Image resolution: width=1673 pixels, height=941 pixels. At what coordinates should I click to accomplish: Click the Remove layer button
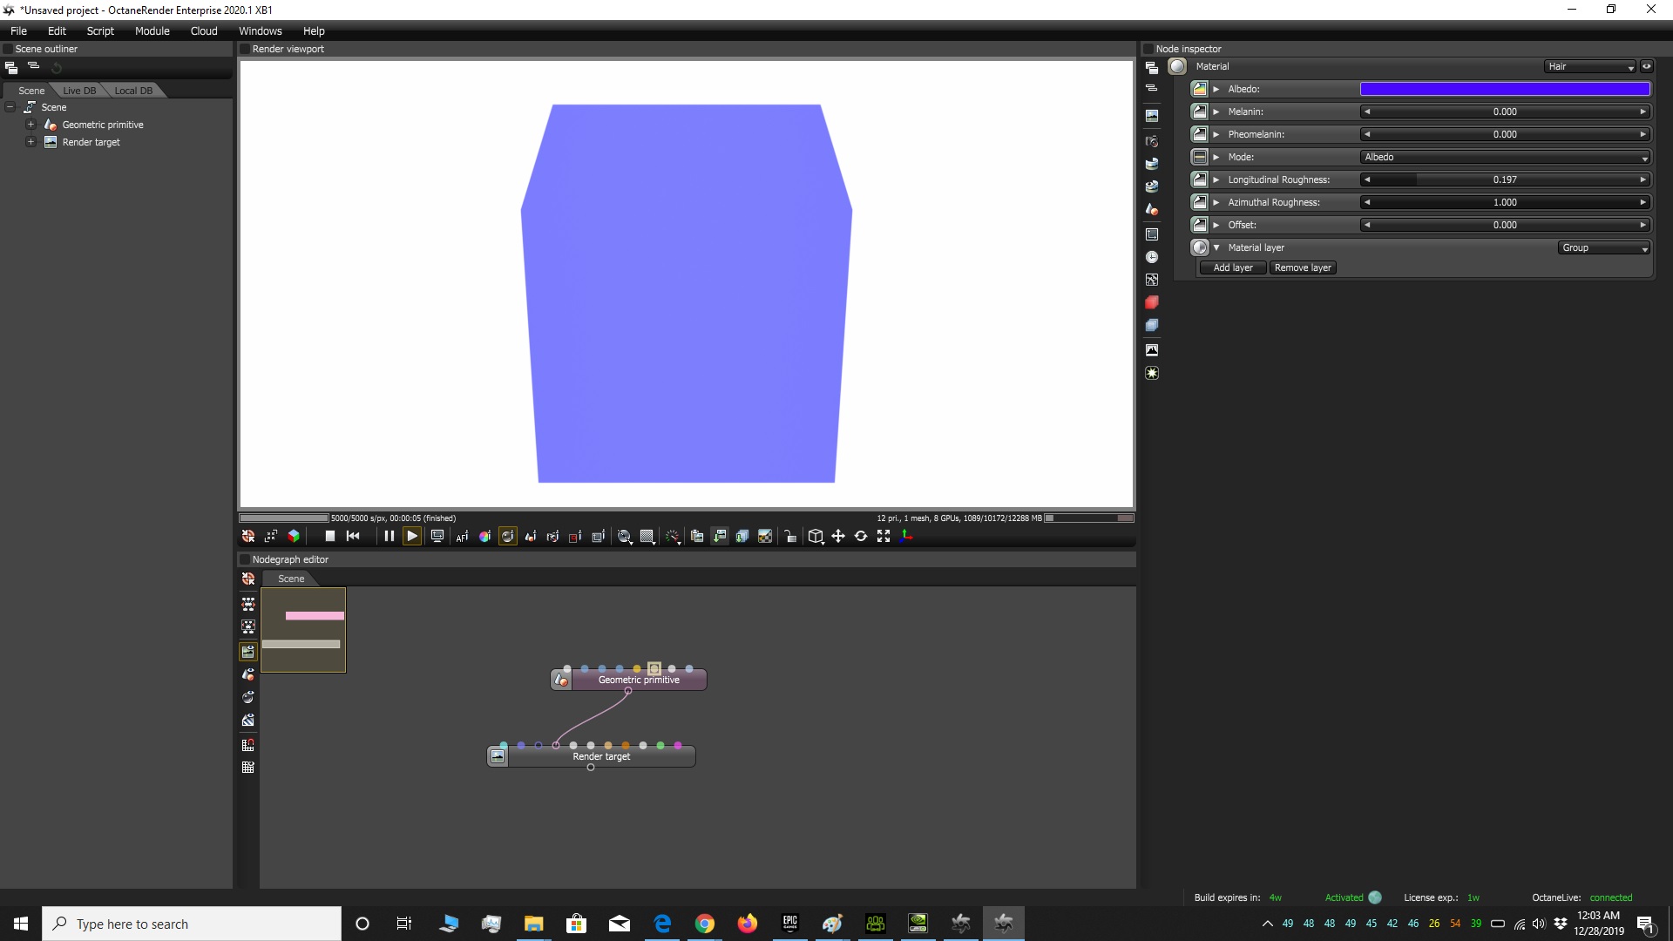pyautogui.click(x=1302, y=267)
